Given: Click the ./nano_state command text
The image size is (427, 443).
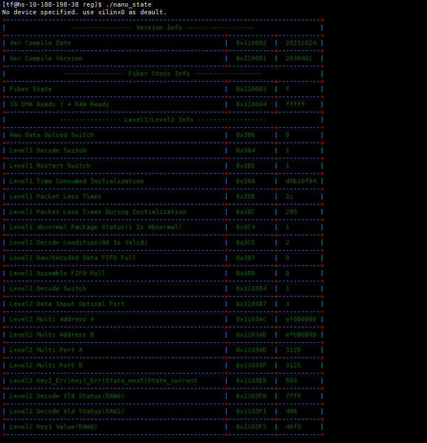Looking at the screenshot, I should (x=129, y=4).
